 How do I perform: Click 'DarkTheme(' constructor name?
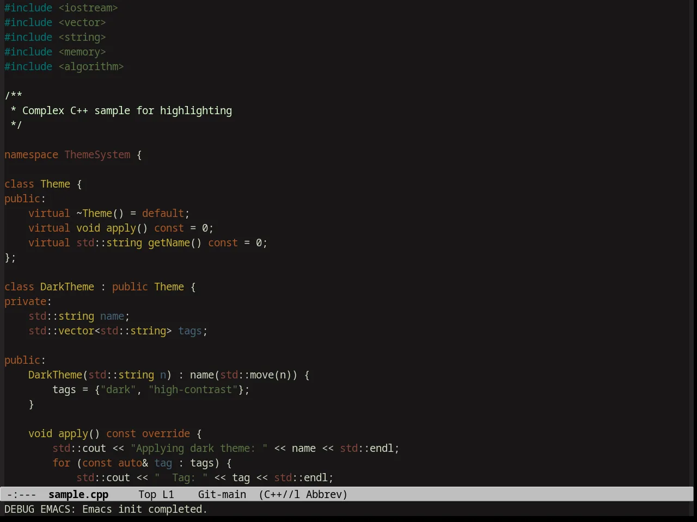pyautogui.click(x=58, y=375)
